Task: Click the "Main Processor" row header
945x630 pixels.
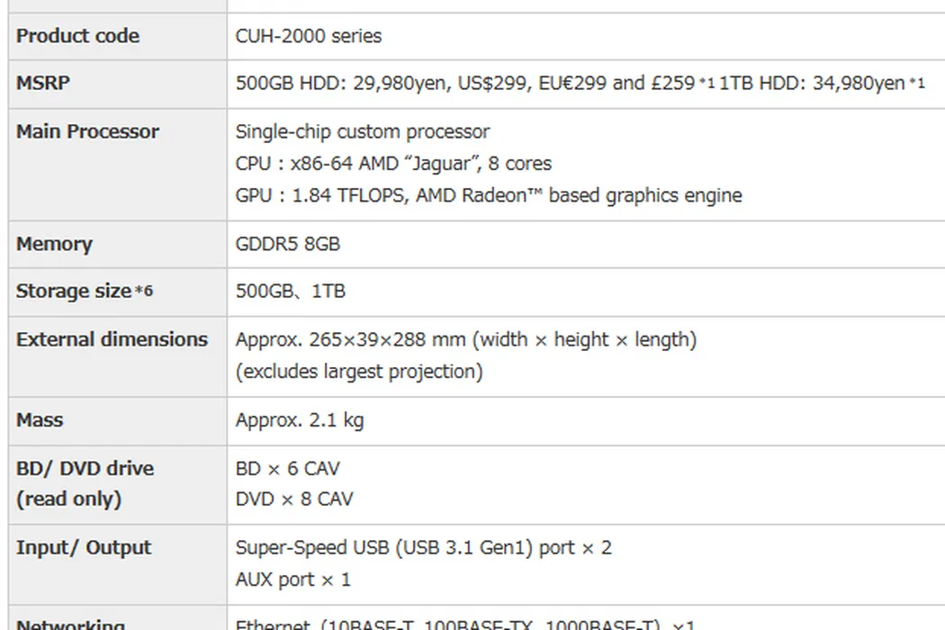Action: pyautogui.click(x=87, y=131)
